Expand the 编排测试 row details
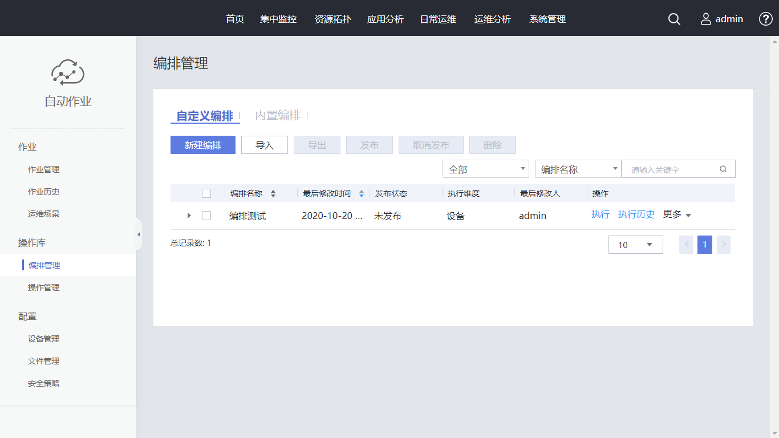The width and height of the screenshot is (779, 438). (x=189, y=216)
